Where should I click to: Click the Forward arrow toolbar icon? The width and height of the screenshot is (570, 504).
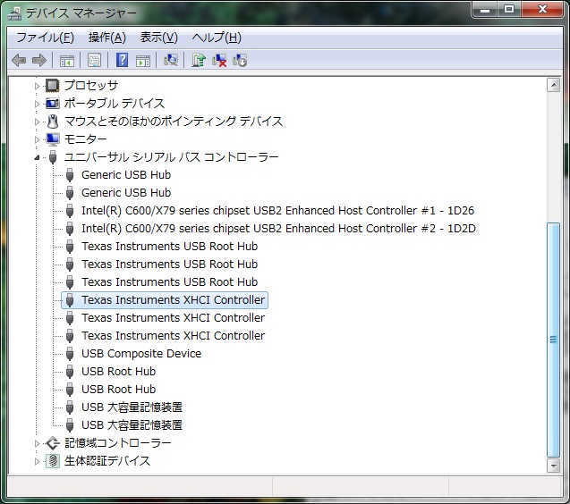[x=38, y=60]
